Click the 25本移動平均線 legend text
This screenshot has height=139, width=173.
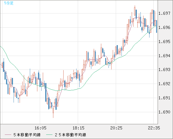click(x=71, y=135)
